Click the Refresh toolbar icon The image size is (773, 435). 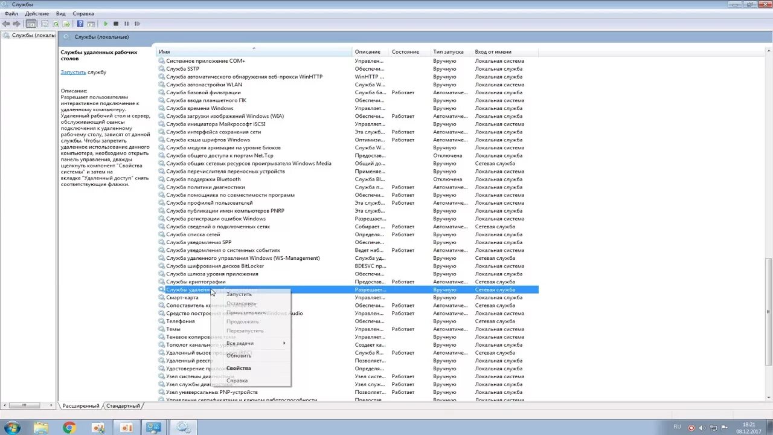tap(56, 24)
